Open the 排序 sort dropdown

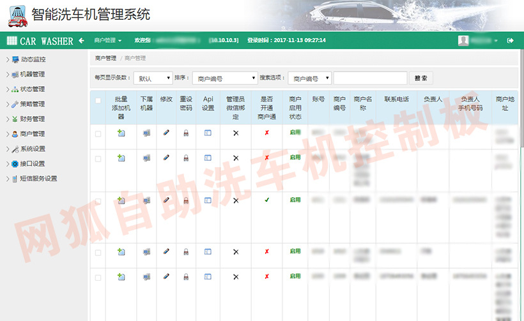(x=224, y=78)
